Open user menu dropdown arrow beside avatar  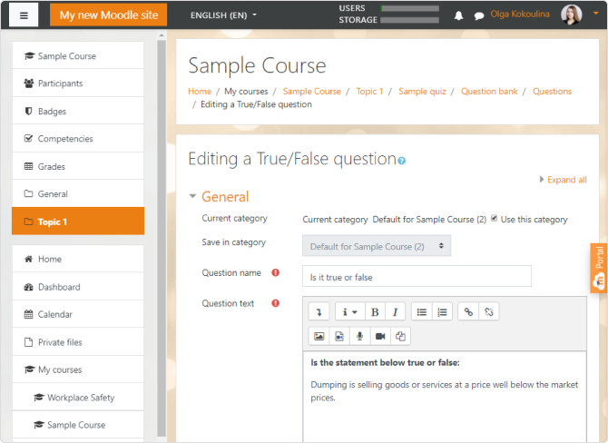(595, 14)
